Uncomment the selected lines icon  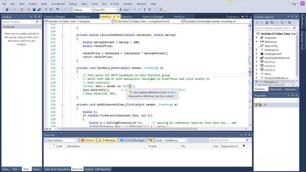(51, 10)
